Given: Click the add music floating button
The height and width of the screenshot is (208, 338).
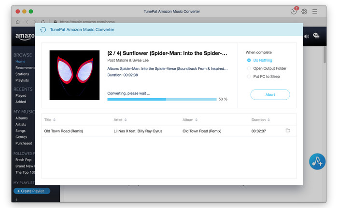Looking at the screenshot, I should point(317,161).
